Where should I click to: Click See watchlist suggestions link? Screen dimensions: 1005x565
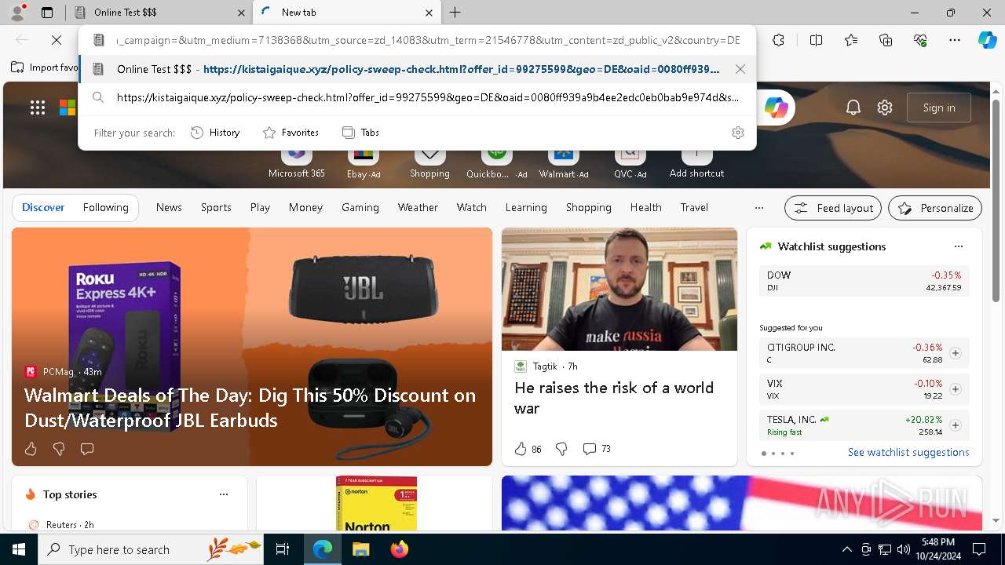coord(908,453)
